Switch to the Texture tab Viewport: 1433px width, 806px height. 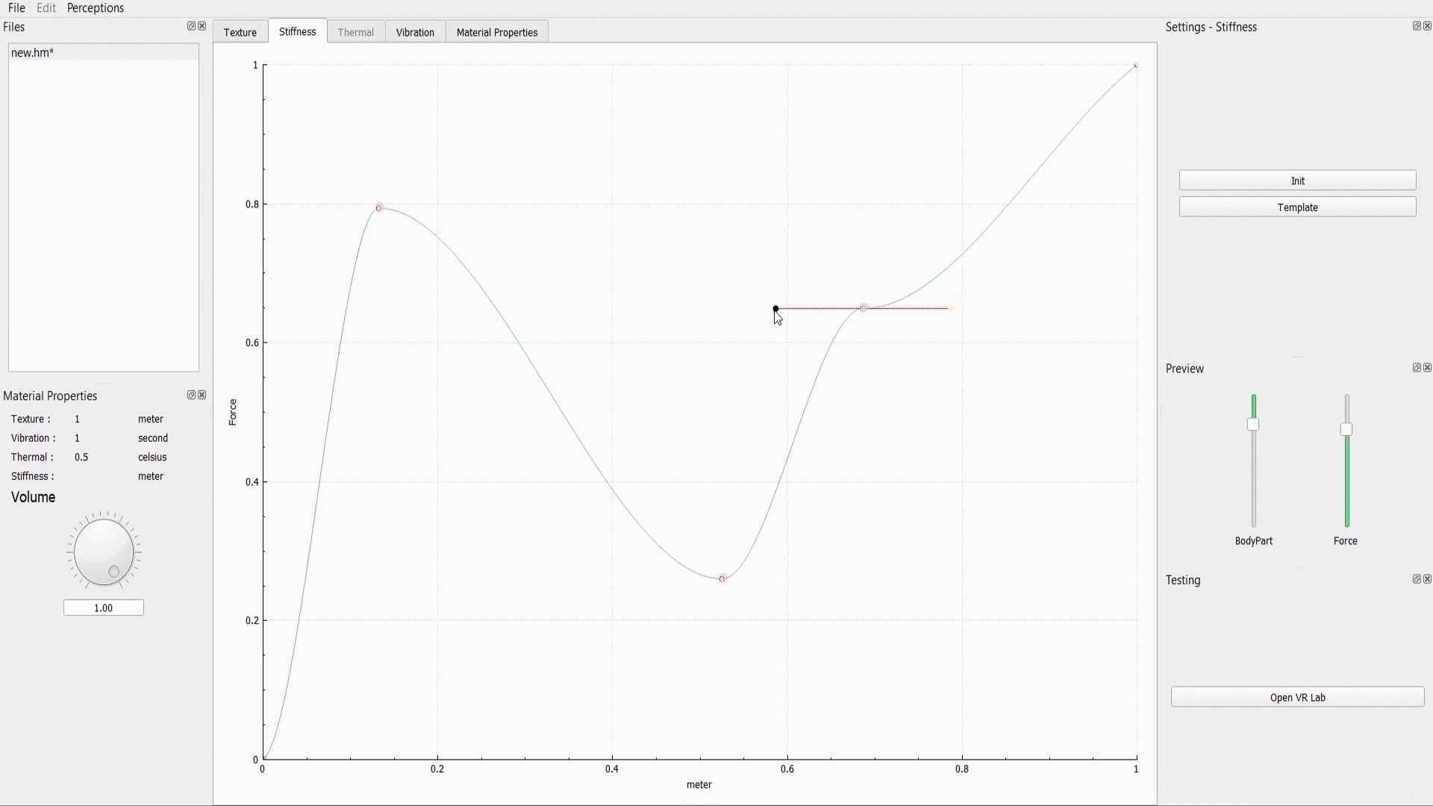pos(240,32)
